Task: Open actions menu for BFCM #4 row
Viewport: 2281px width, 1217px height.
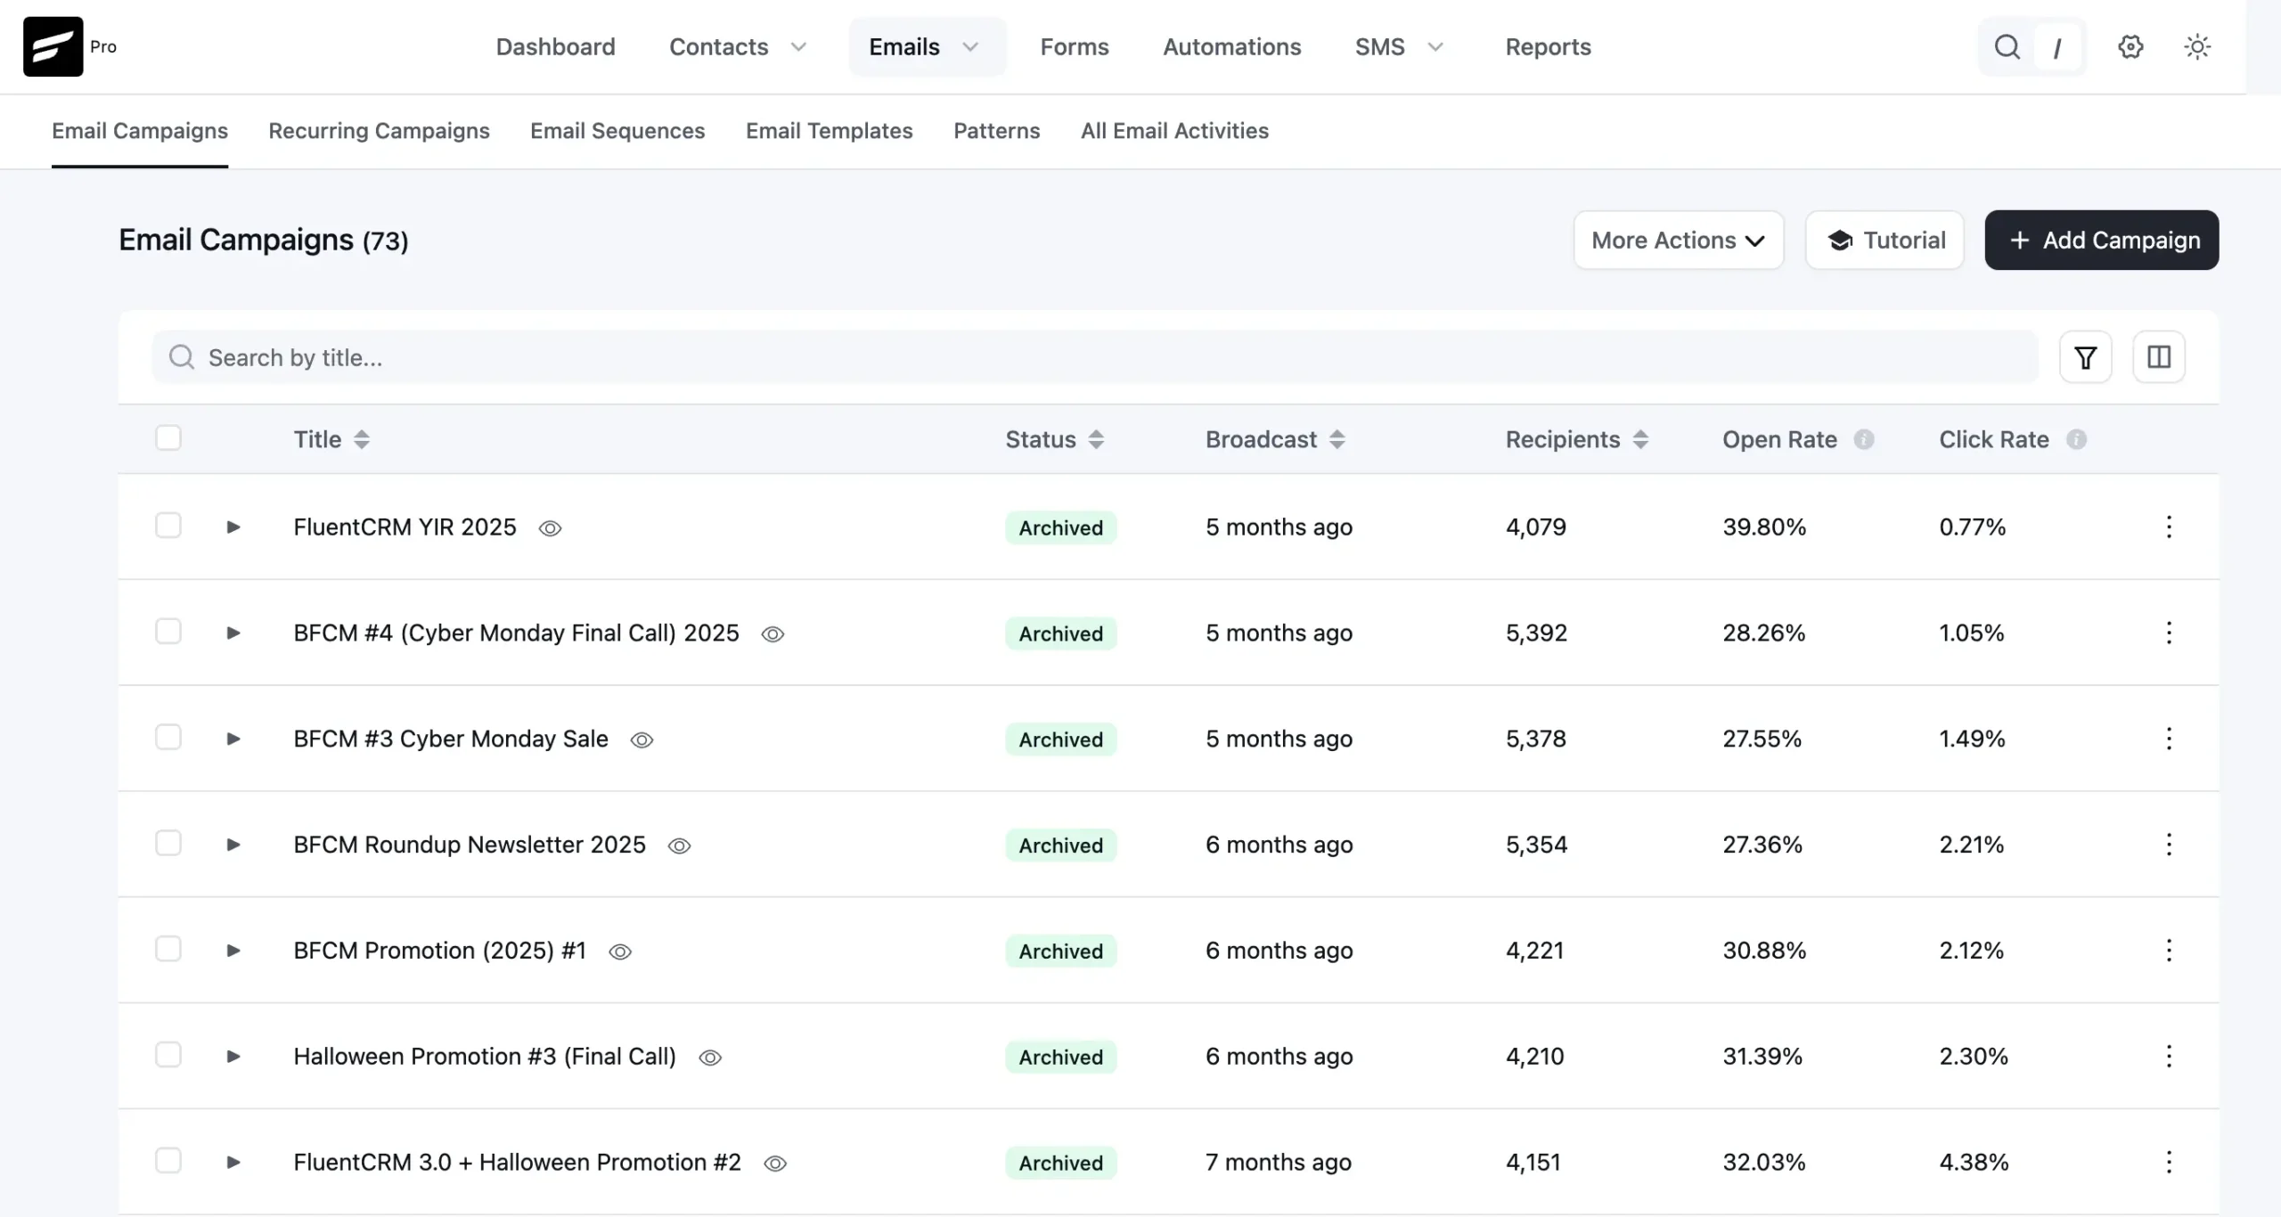Action: click(x=2169, y=633)
